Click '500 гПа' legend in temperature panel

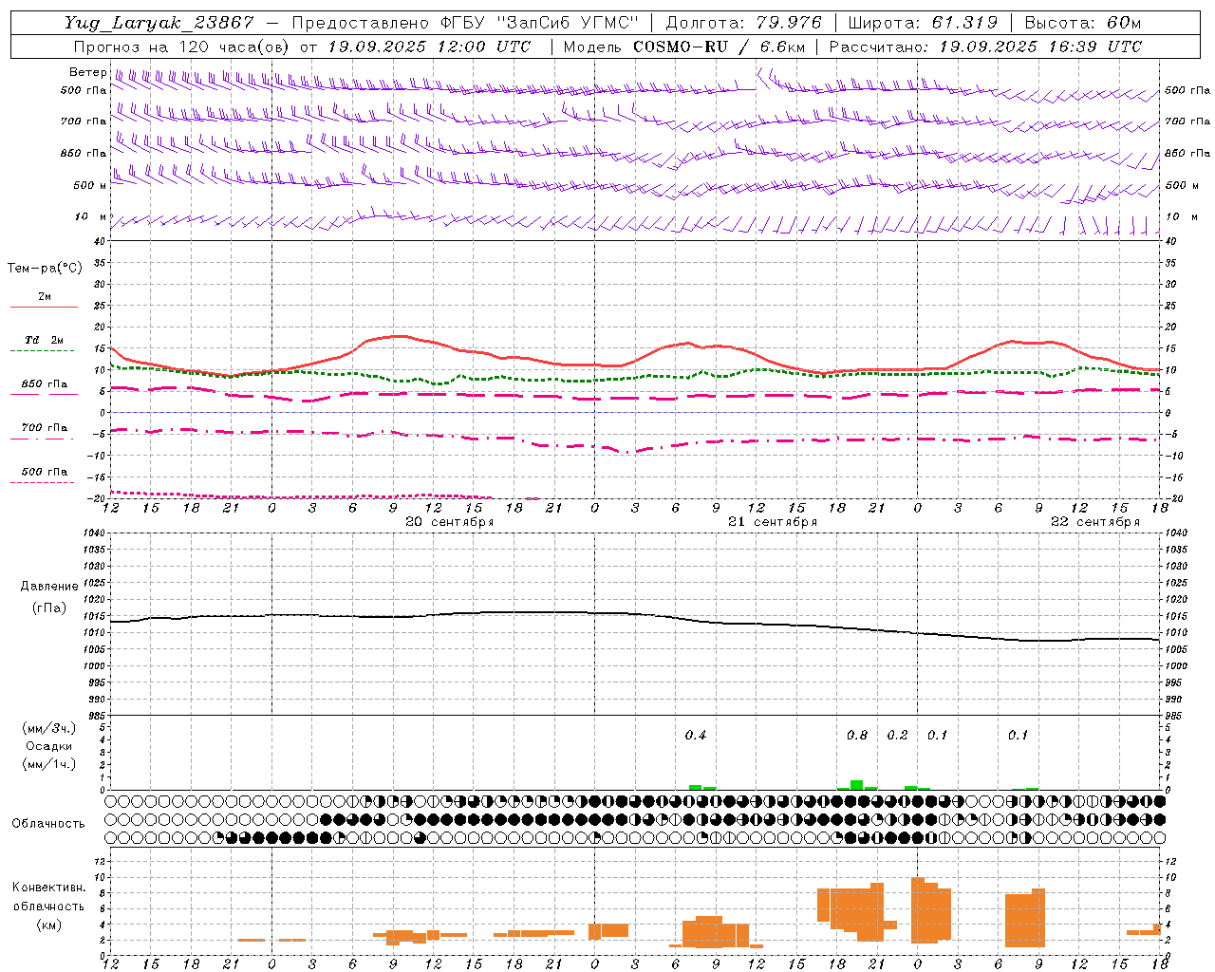pos(45,472)
